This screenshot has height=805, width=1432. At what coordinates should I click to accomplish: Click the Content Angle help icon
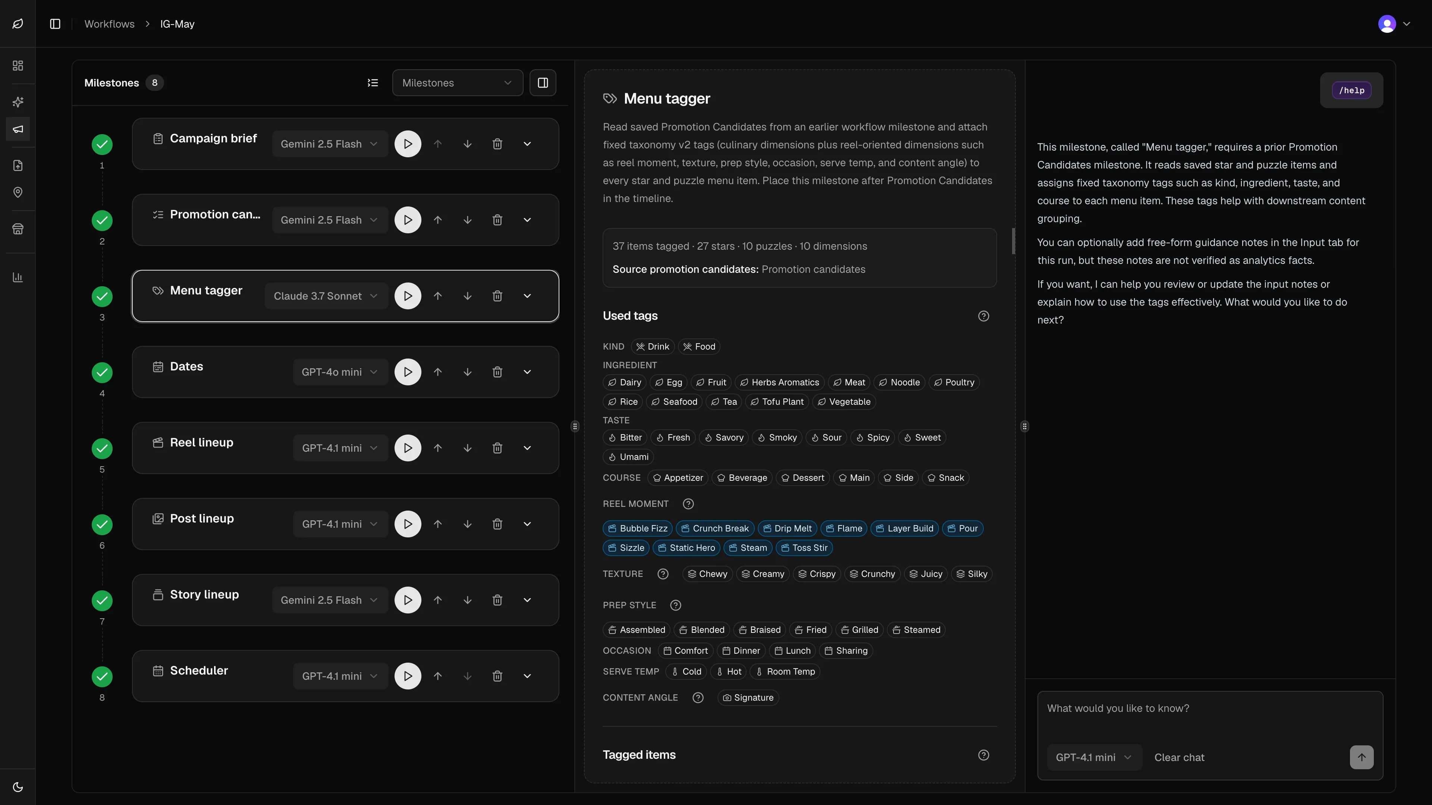coord(698,698)
